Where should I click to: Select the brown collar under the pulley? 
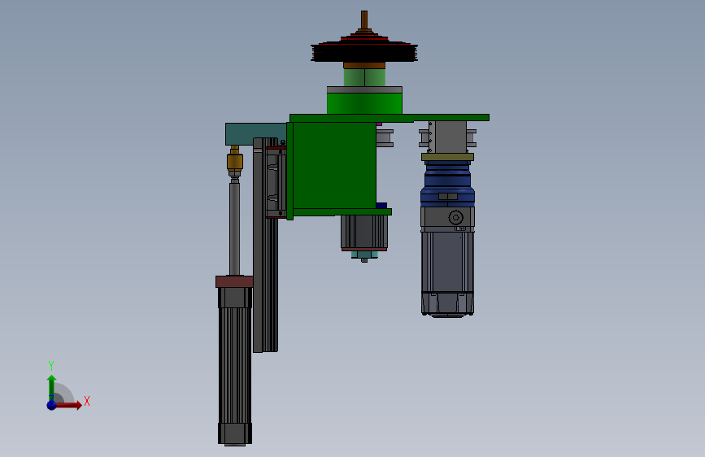[364, 66]
